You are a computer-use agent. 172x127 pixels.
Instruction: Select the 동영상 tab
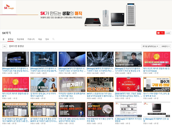(11, 39)
